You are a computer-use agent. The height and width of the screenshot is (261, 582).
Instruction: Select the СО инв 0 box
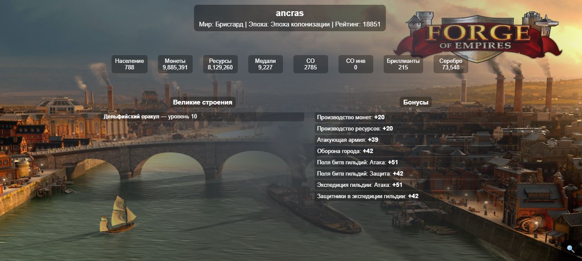355,64
